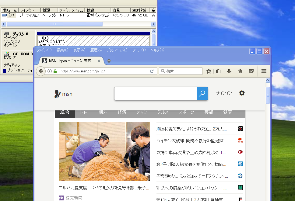Click 読売新聞 source icon under alpaca story
295x201 pixels.
(61, 198)
